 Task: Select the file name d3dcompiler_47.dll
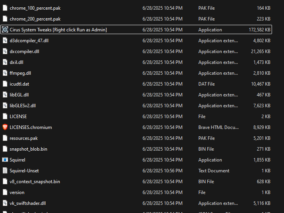point(29,41)
